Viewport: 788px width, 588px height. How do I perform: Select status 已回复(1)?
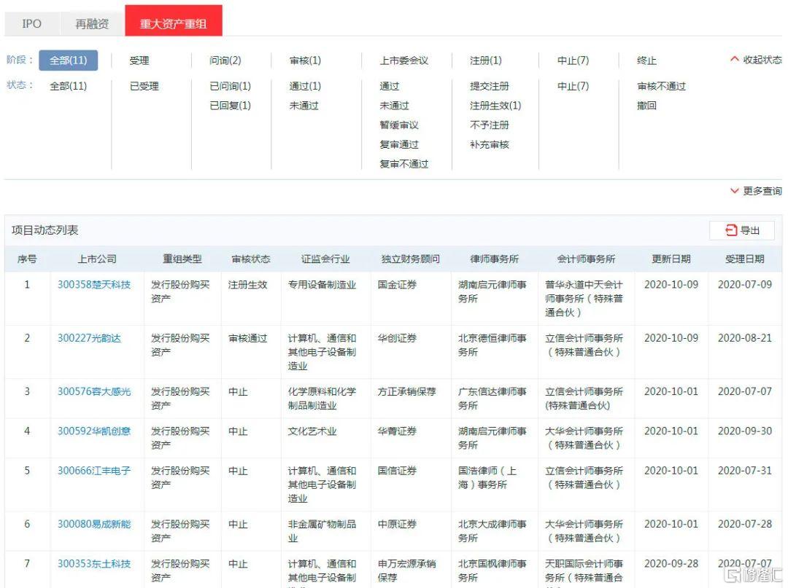230,106
